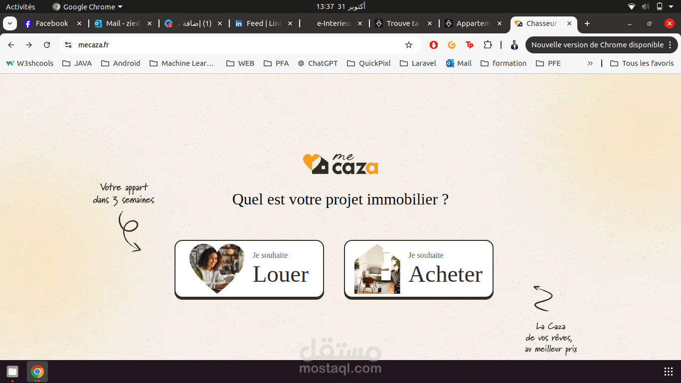The height and width of the screenshot is (383, 681).
Task: Click the me caza logo
Action: (x=340, y=163)
